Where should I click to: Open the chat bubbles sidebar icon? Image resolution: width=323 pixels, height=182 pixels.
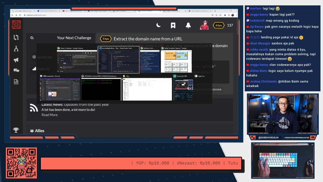[x=16, y=71]
